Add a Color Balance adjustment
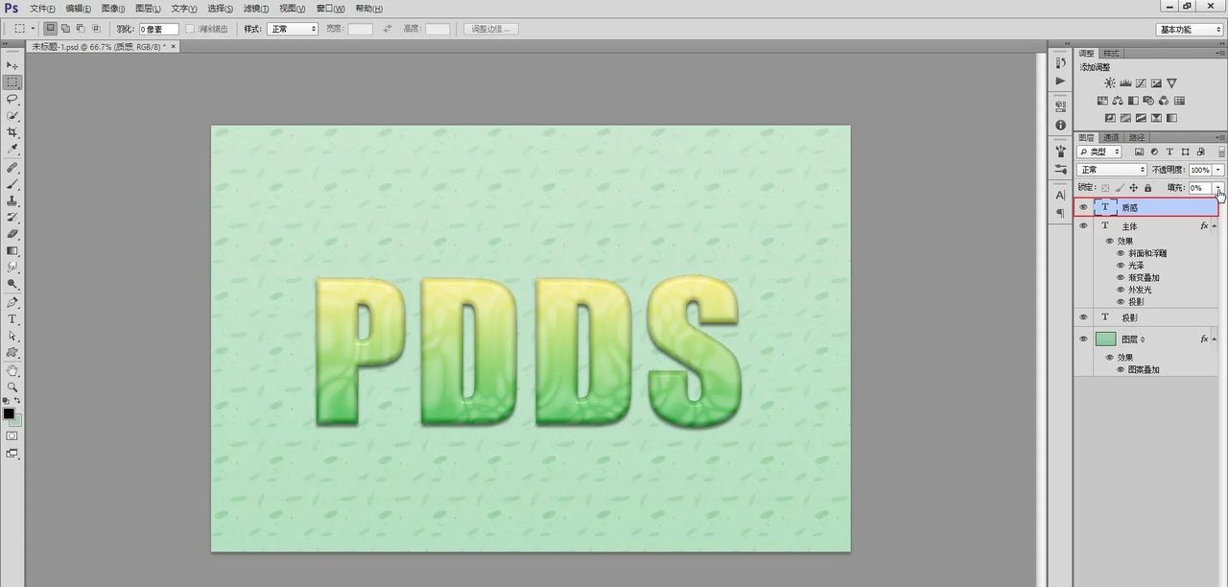1228x587 pixels. point(1118,101)
